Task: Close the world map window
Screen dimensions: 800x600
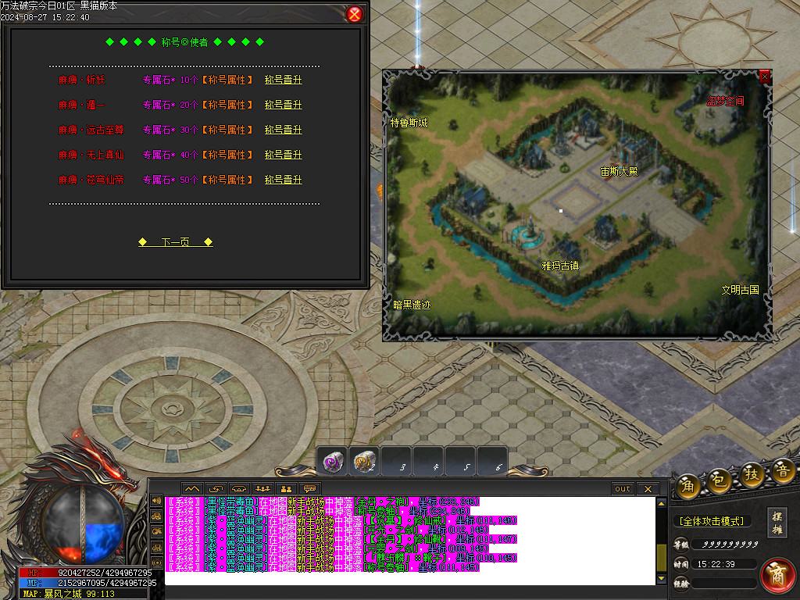Action: 764,77
